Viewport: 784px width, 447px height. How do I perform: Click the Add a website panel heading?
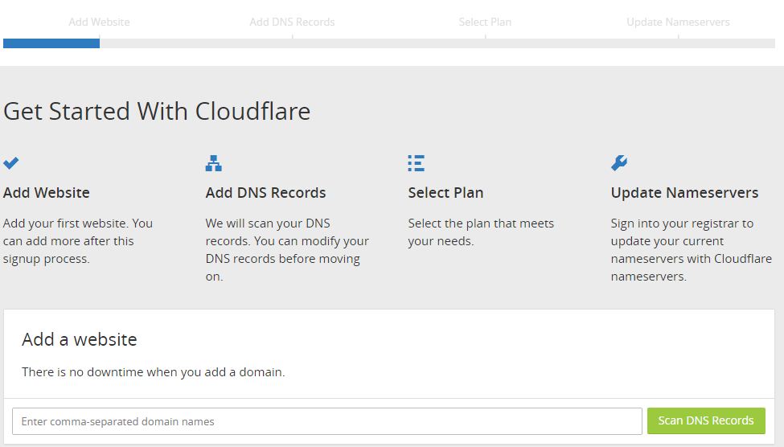click(80, 339)
